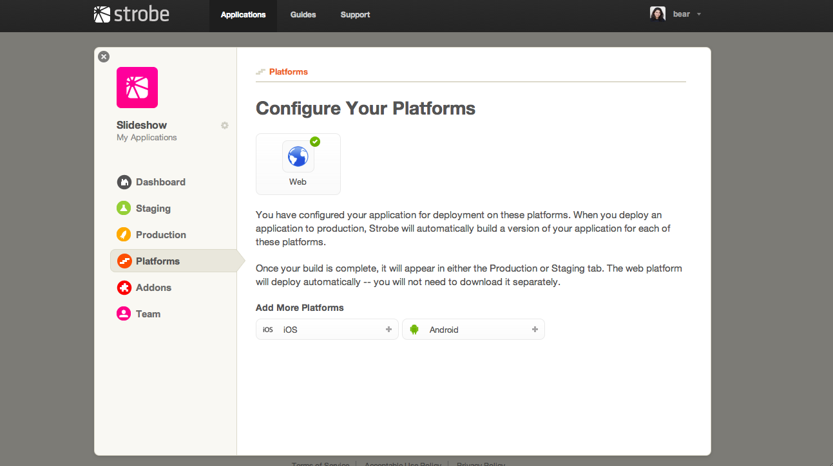
Task: Click the green Staging icon
Action: tap(124, 209)
